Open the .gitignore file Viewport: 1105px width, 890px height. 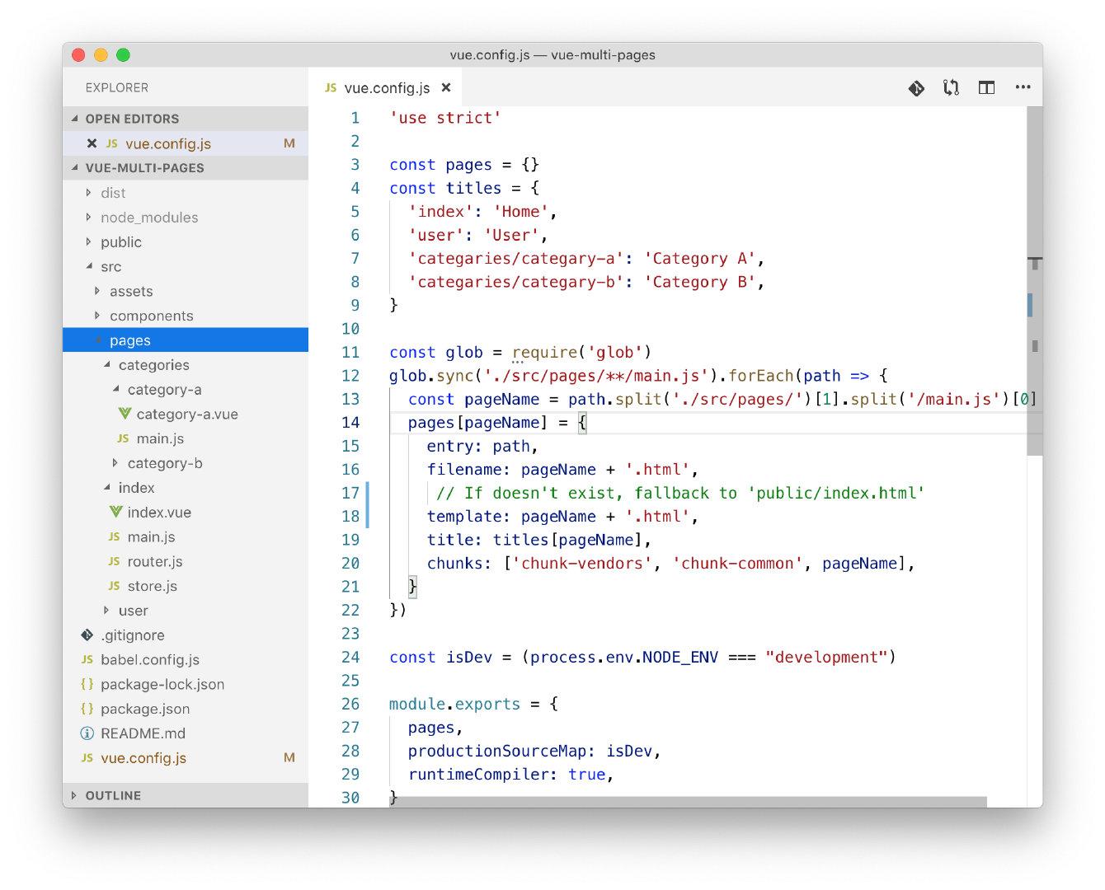[x=132, y=635]
